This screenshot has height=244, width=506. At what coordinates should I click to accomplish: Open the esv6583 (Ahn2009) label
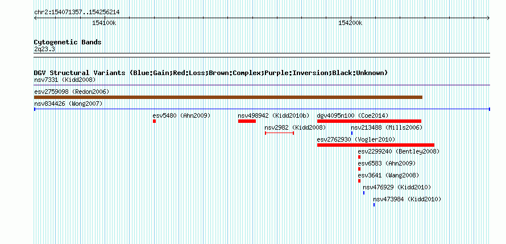tap(387, 163)
